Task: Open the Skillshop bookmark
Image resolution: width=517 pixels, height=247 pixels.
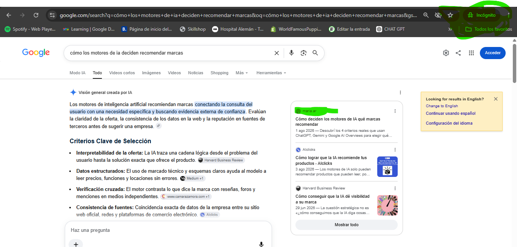Action: coord(193,29)
